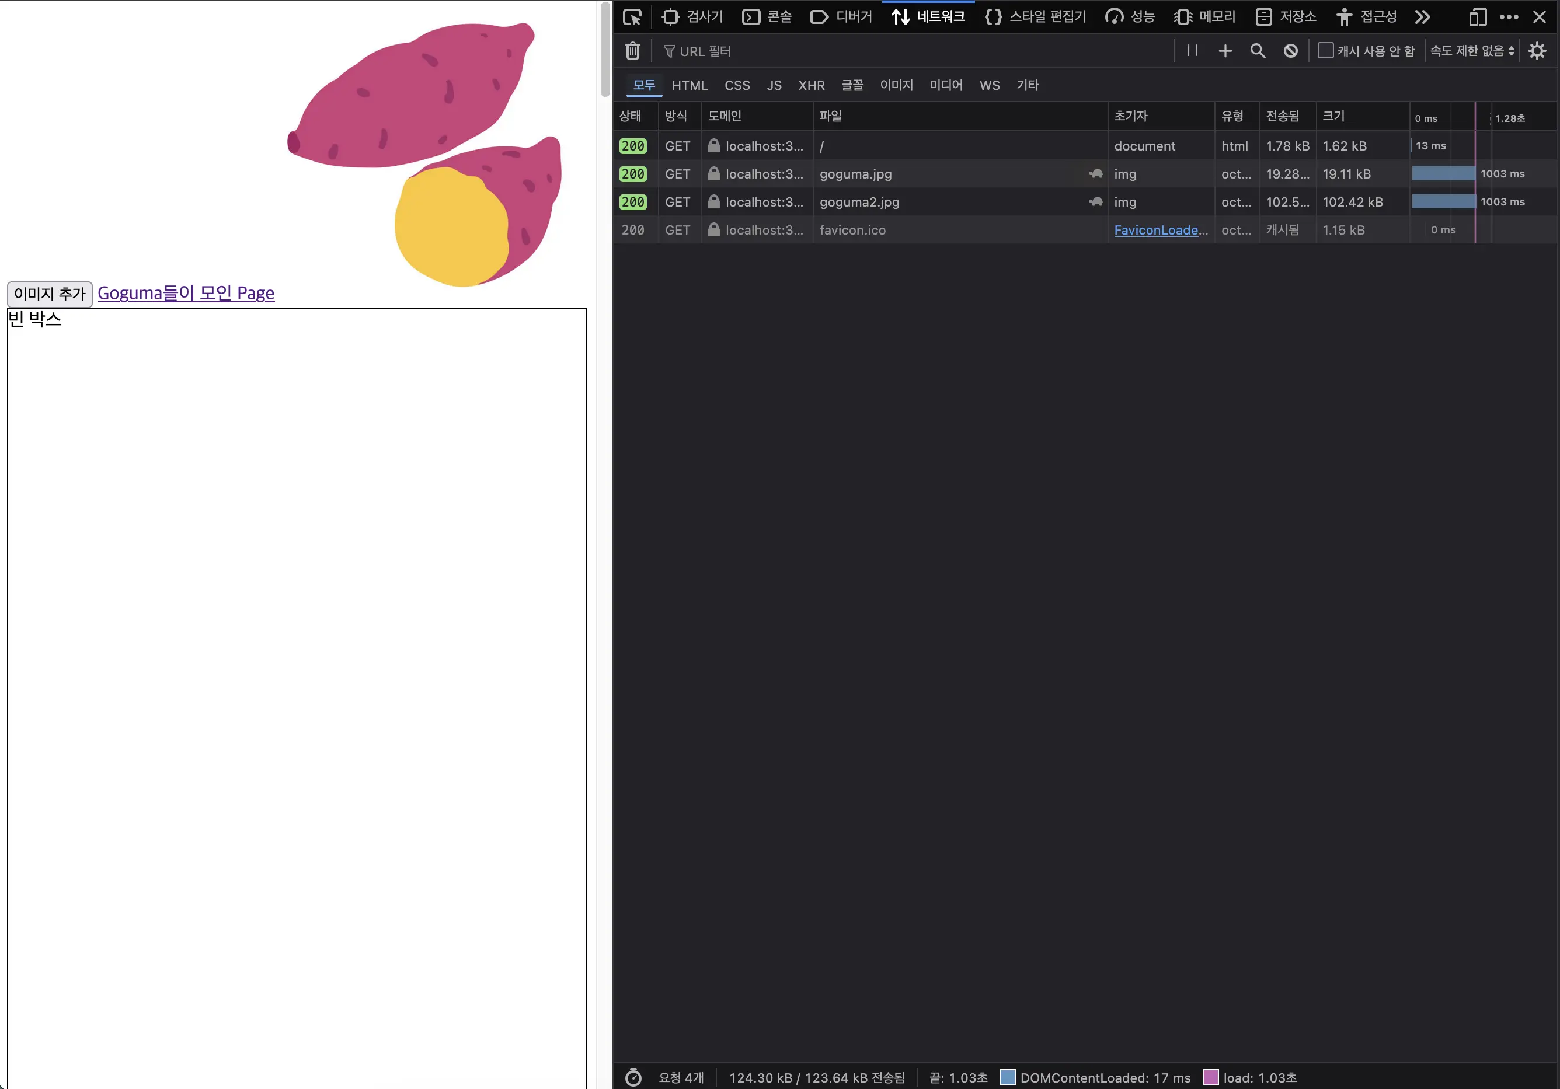Viewport: 1560px width, 1089px height.
Task: Clear network log with trash icon
Action: tap(632, 51)
